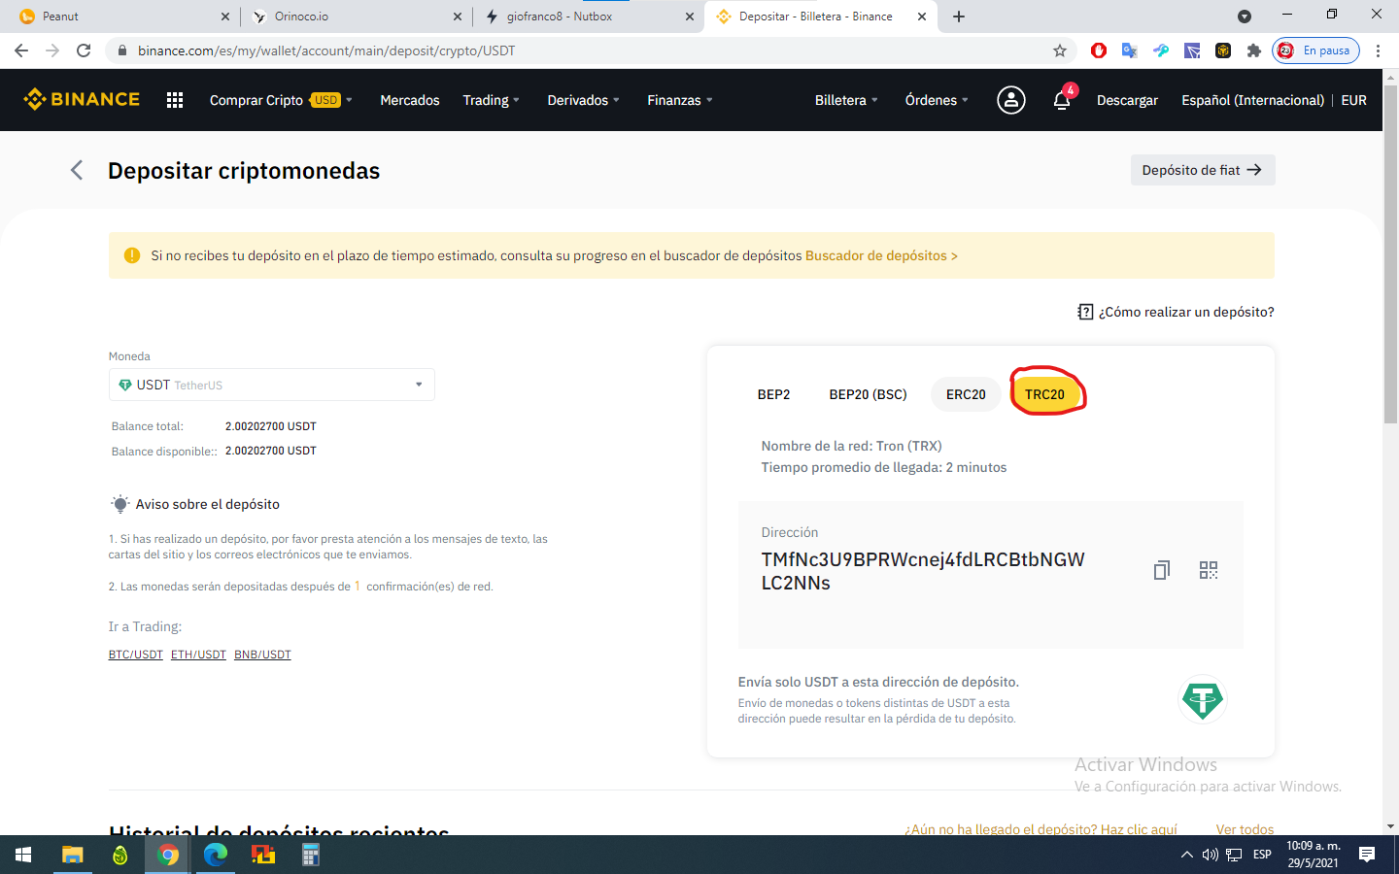The image size is (1399, 874).
Task: Bookmark this page with the star icon
Action: tap(1060, 50)
